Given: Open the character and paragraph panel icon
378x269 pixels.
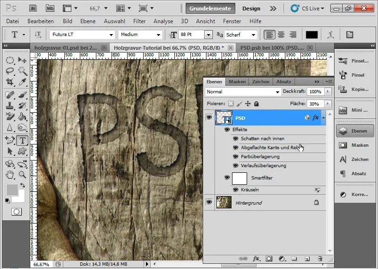Looking at the screenshot, I should coord(349,35).
